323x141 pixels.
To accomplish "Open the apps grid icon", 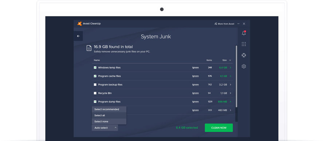I will coord(244,44).
